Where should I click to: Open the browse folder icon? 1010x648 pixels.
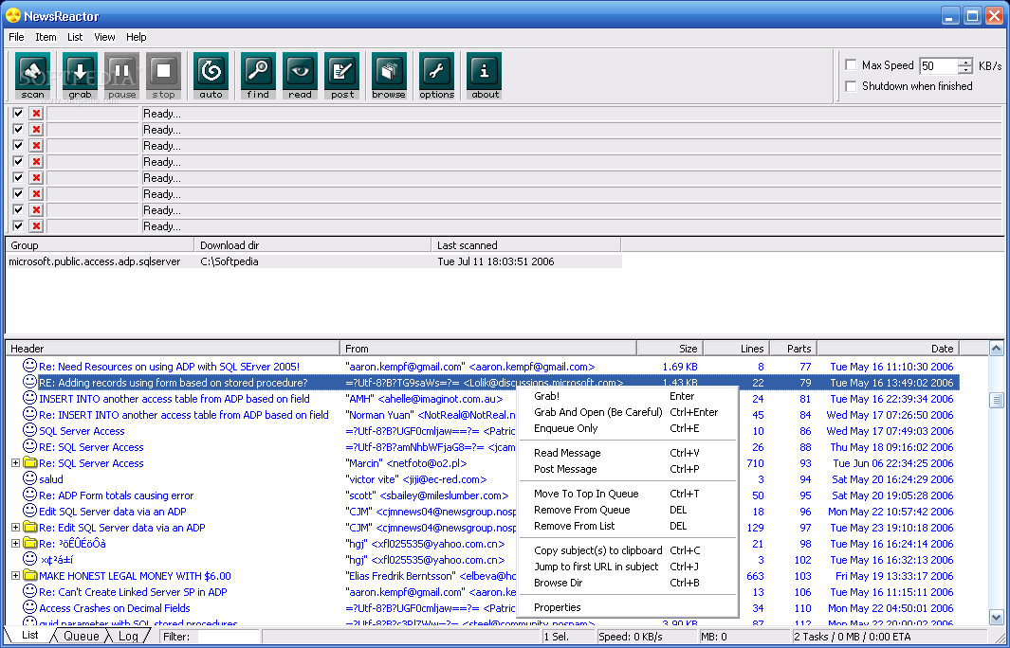pos(389,76)
